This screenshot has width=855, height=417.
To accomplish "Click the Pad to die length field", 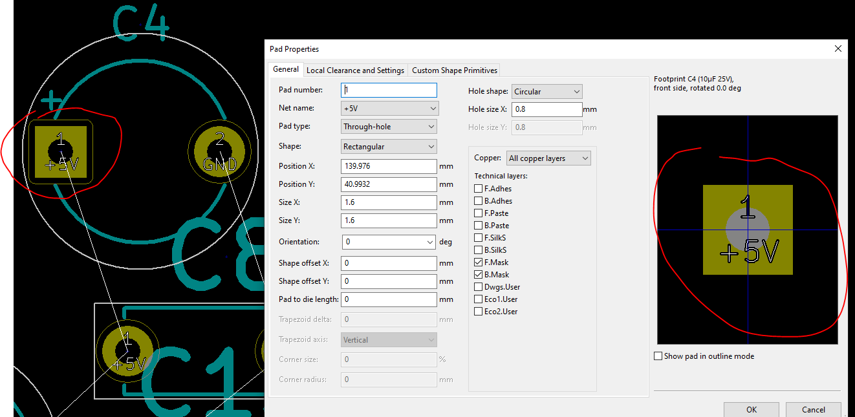I will (389, 299).
